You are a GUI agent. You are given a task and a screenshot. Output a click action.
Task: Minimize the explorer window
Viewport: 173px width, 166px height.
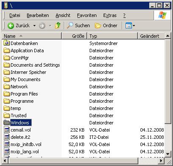point(152,6)
